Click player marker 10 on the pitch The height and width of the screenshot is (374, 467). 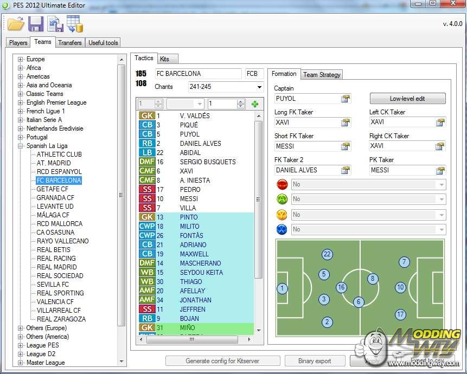tap(400, 288)
